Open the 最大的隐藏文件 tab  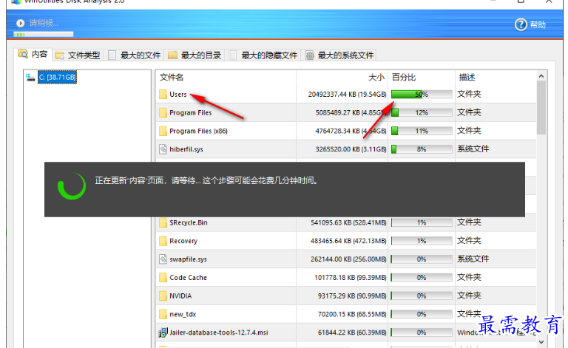pos(263,55)
